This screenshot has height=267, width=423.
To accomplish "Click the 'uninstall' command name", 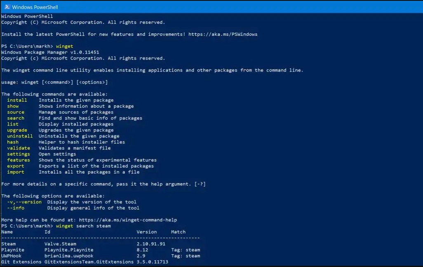I will tap(20, 136).
